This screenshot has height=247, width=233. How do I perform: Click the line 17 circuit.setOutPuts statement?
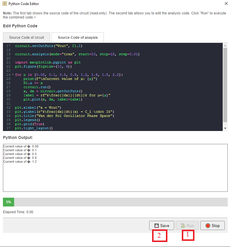49,46
